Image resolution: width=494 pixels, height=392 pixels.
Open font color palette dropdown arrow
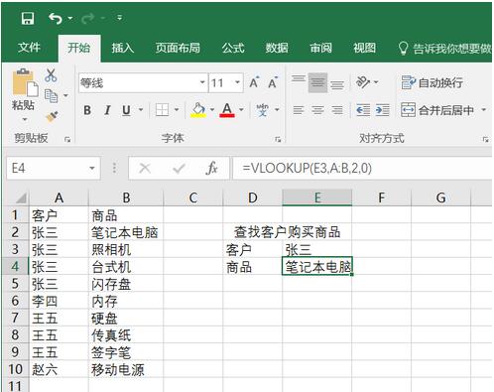click(241, 109)
